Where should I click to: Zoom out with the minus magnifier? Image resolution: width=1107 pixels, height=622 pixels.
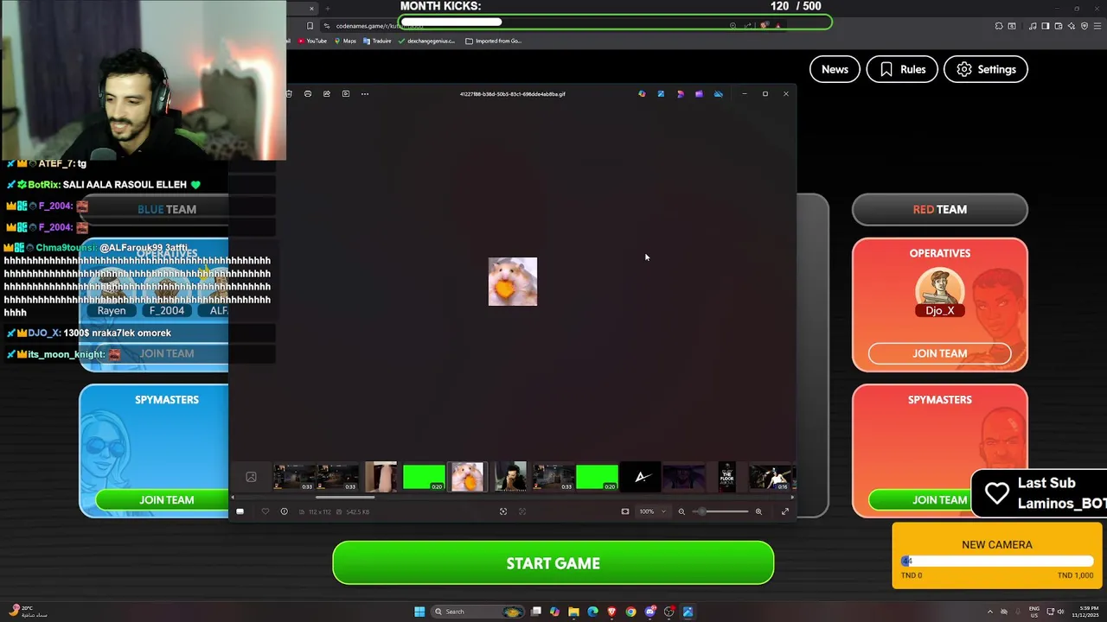(681, 511)
